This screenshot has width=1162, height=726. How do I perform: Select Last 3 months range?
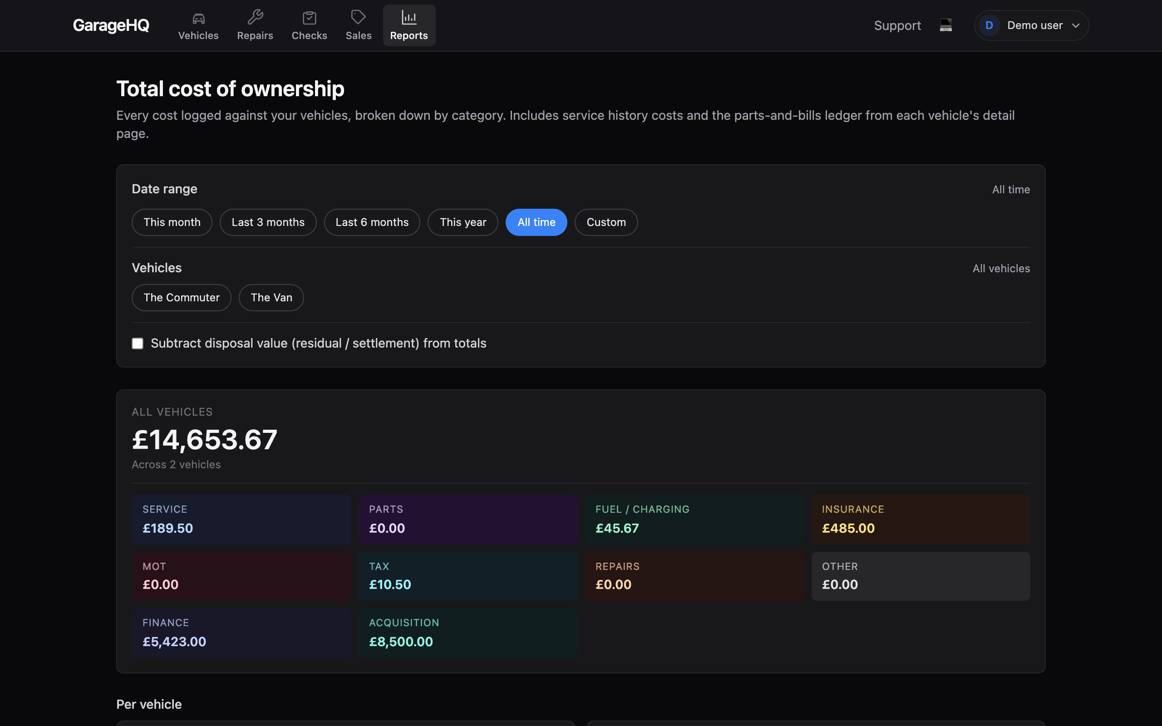[268, 222]
